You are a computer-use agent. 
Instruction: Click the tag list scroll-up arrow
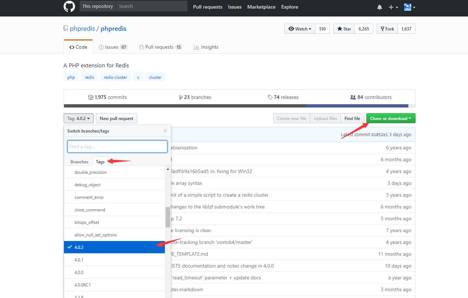[168, 169]
